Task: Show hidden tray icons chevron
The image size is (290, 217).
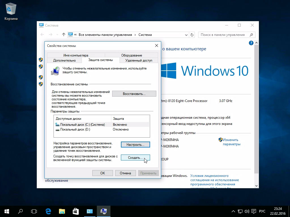Action: [233, 211]
